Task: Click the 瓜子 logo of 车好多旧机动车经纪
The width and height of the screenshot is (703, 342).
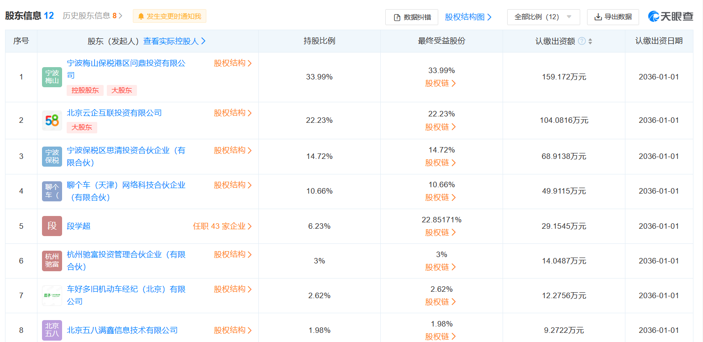Action: pos(52,295)
